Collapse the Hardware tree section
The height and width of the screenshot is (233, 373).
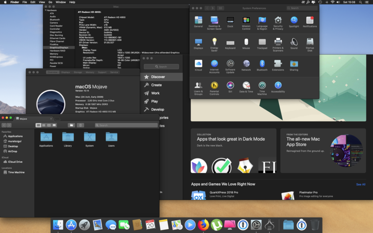(x=46, y=10)
